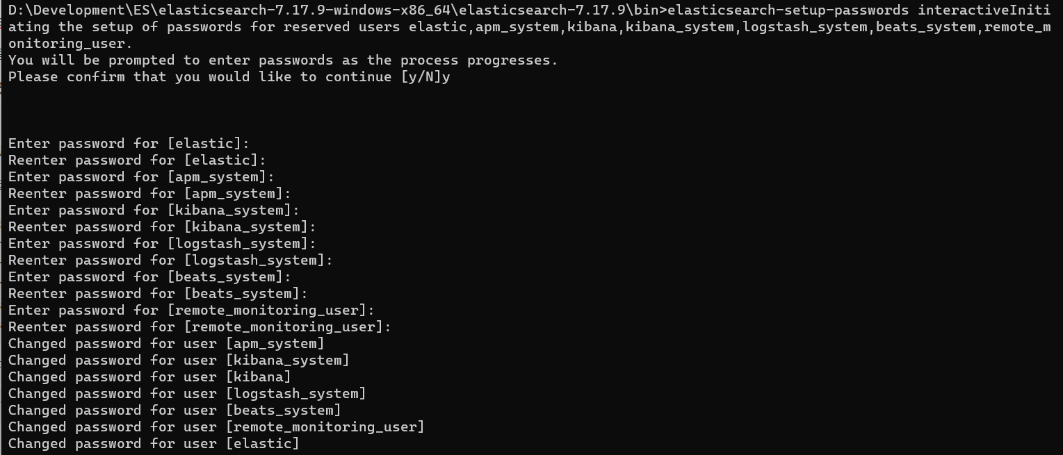
Task: Click 'Changed password for user [elastic]' line
Action: pyautogui.click(x=154, y=444)
